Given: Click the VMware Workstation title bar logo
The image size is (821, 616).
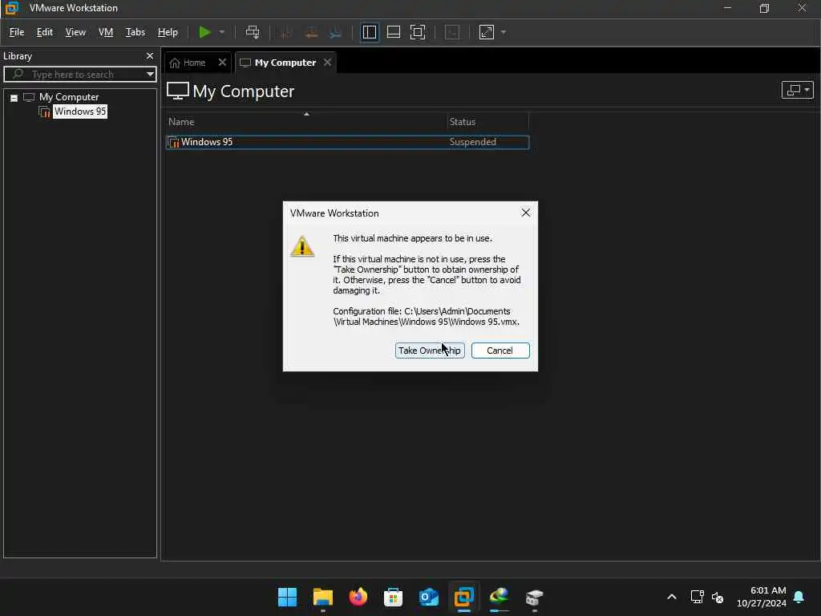Looking at the screenshot, I should (11, 8).
